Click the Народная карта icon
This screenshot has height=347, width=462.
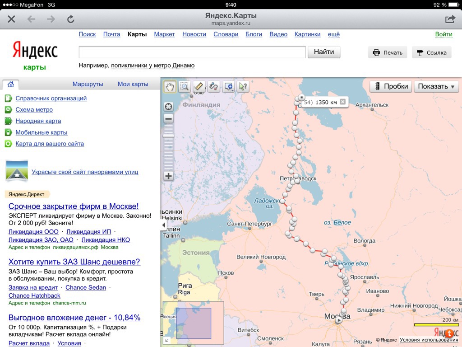click(8, 121)
